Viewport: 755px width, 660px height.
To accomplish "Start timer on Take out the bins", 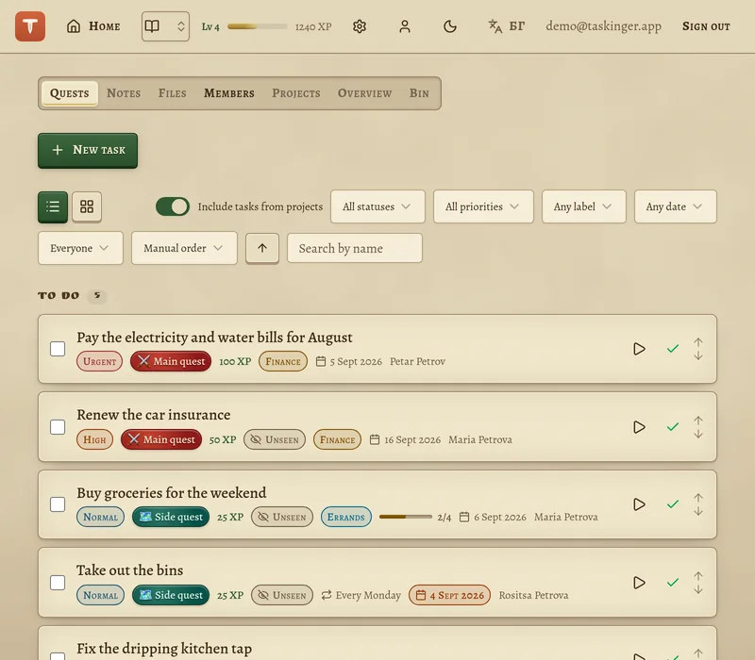I will (x=639, y=583).
